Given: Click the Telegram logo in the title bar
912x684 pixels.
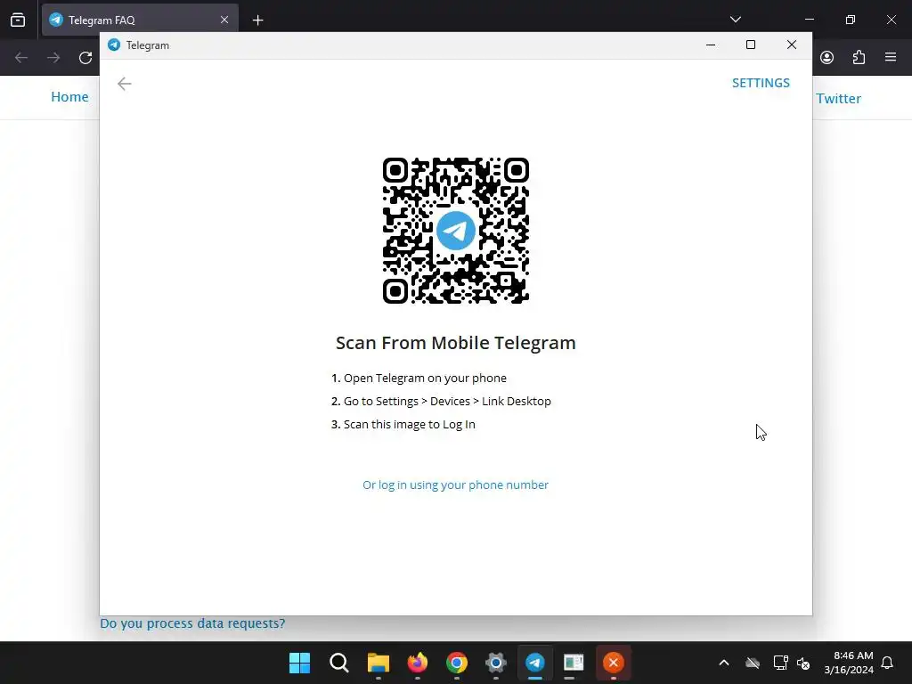Looking at the screenshot, I should (x=114, y=45).
